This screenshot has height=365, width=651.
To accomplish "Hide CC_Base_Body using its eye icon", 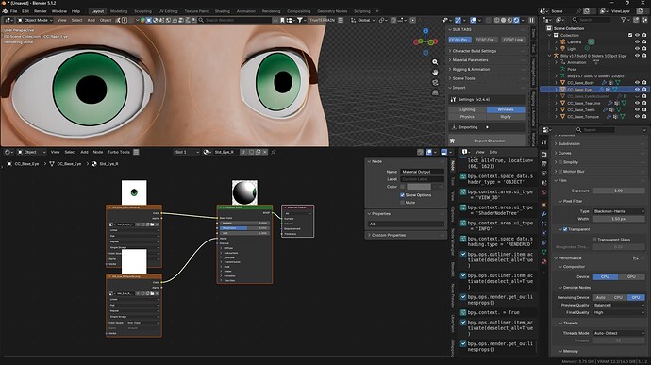I will (637, 83).
